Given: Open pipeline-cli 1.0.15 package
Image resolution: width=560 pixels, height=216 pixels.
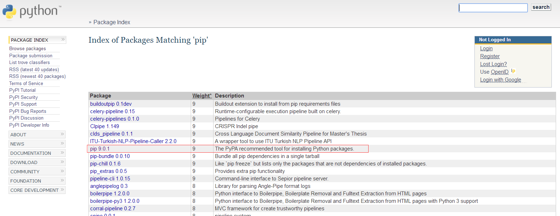Looking at the screenshot, I should tap(110, 179).
